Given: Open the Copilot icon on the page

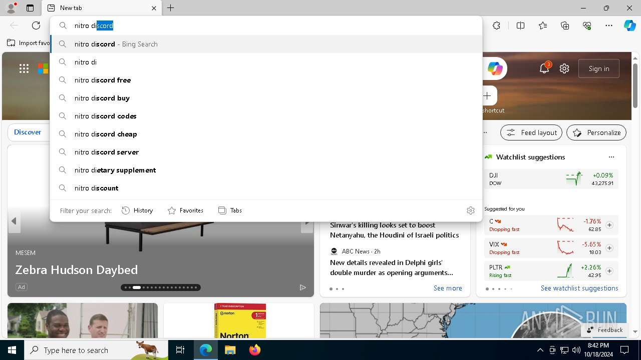Looking at the screenshot, I should pyautogui.click(x=495, y=68).
